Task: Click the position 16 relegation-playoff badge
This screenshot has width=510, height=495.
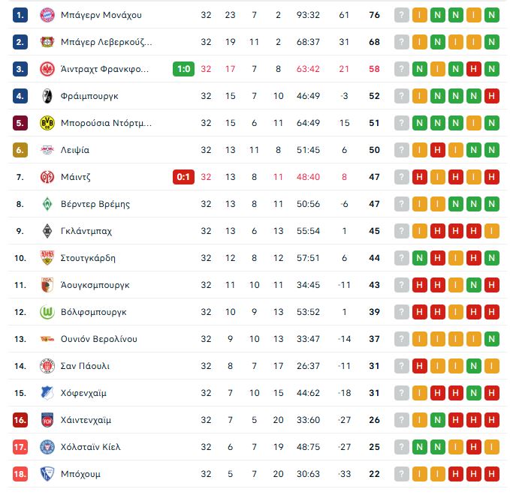Action: coord(20,420)
